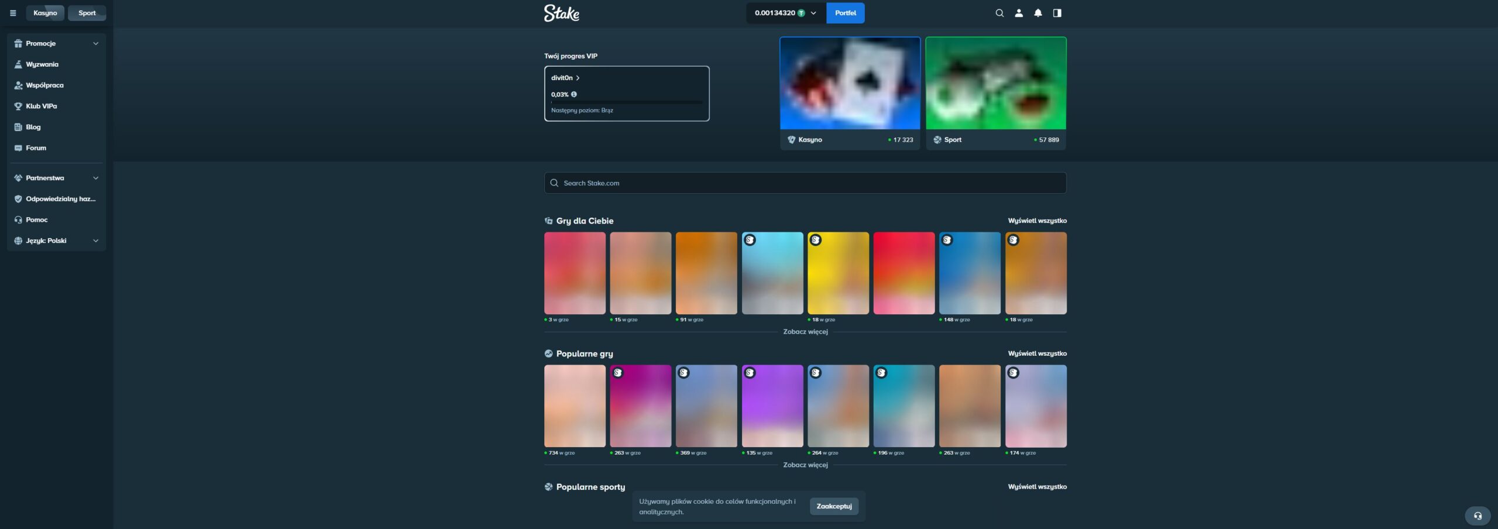Click the Search Stake.com input field
The image size is (1498, 529).
tap(805, 183)
